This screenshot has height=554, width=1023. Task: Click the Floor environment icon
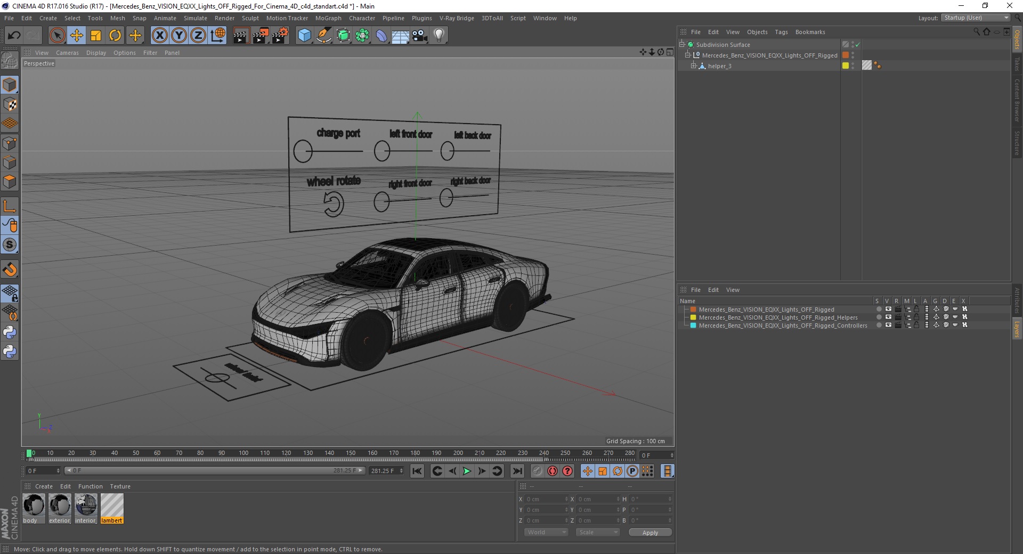400,36
